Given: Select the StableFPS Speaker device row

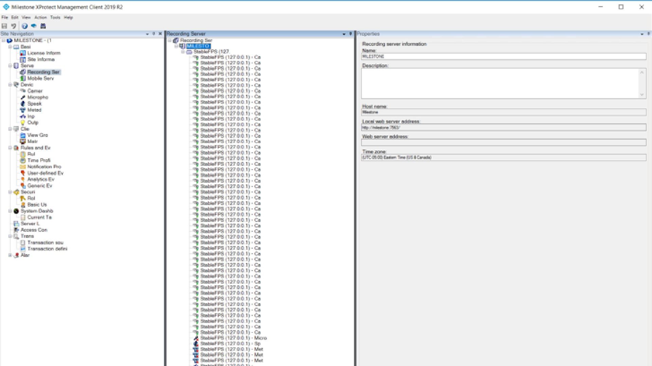Looking at the screenshot, I should click(230, 344).
